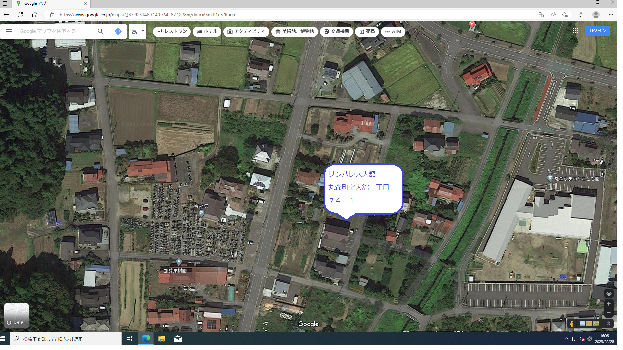Open the muted volume tray icon
Screen dimensions: 623x350
(x=582, y=339)
